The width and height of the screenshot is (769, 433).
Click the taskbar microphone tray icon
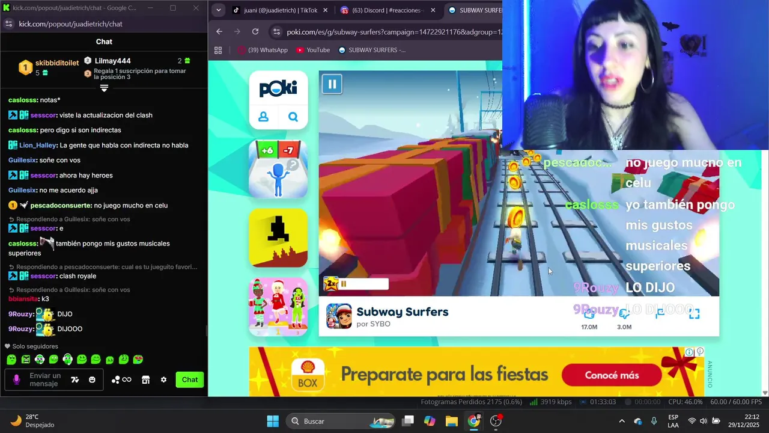click(x=654, y=421)
